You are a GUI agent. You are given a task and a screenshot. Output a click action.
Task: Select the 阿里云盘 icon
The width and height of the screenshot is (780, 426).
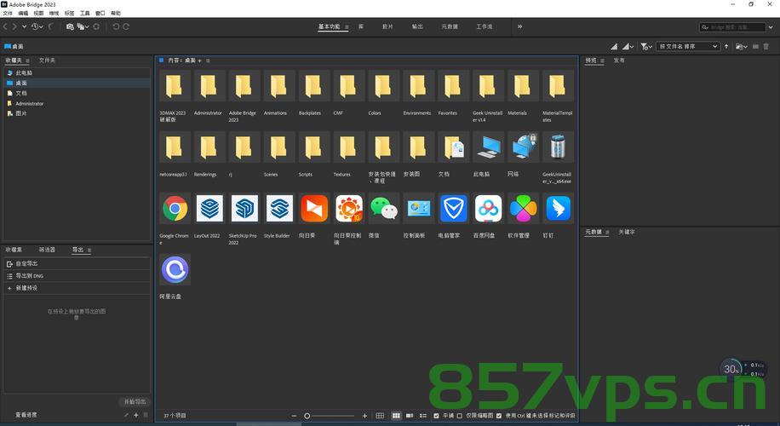175,269
